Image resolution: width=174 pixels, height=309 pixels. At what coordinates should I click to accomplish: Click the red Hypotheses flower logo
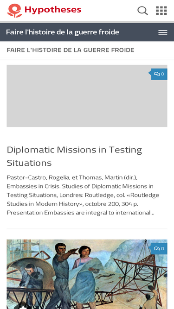pos(14,11)
